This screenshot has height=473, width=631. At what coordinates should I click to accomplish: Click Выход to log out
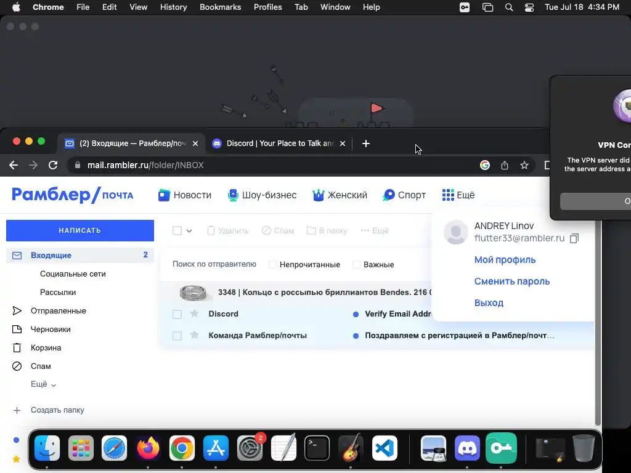click(x=489, y=303)
